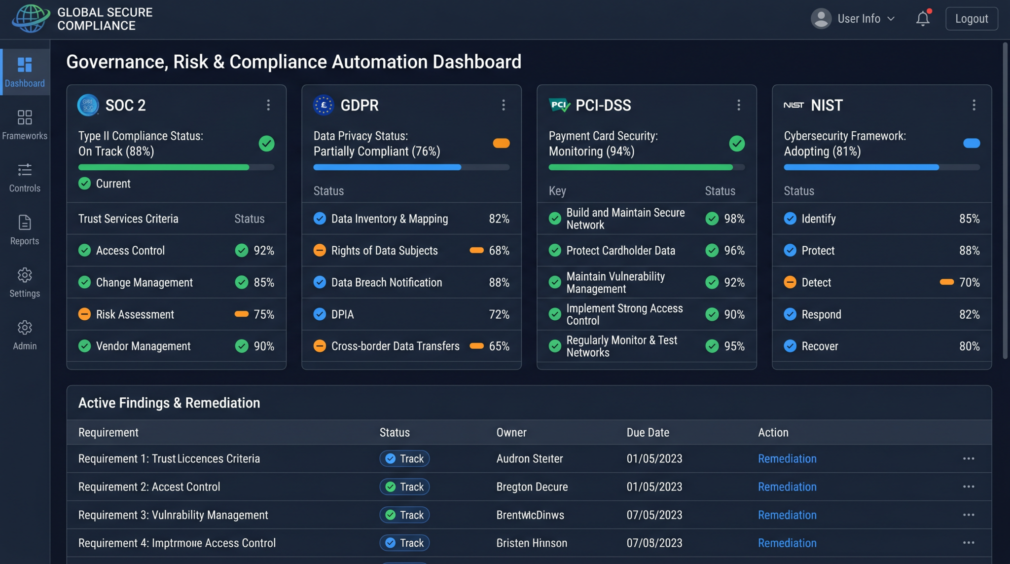Click the blue status pill for NIST Adopting
Image resolution: width=1010 pixels, height=564 pixels.
[972, 143]
